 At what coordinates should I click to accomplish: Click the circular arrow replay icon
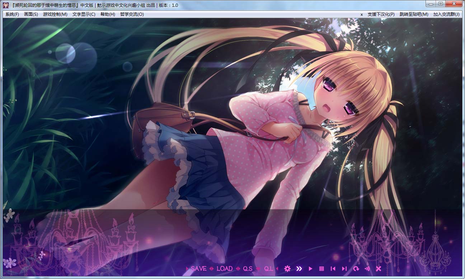(356, 269)
